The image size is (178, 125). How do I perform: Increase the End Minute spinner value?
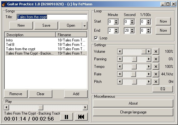116,29
